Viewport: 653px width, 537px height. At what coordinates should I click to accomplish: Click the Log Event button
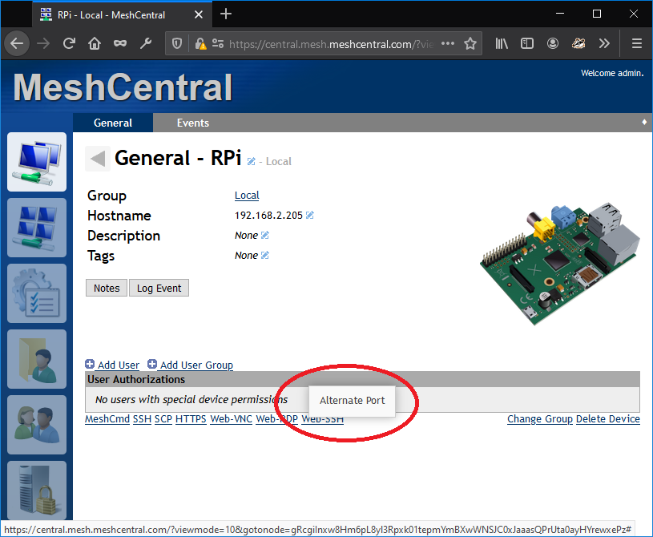coord(159,288)
